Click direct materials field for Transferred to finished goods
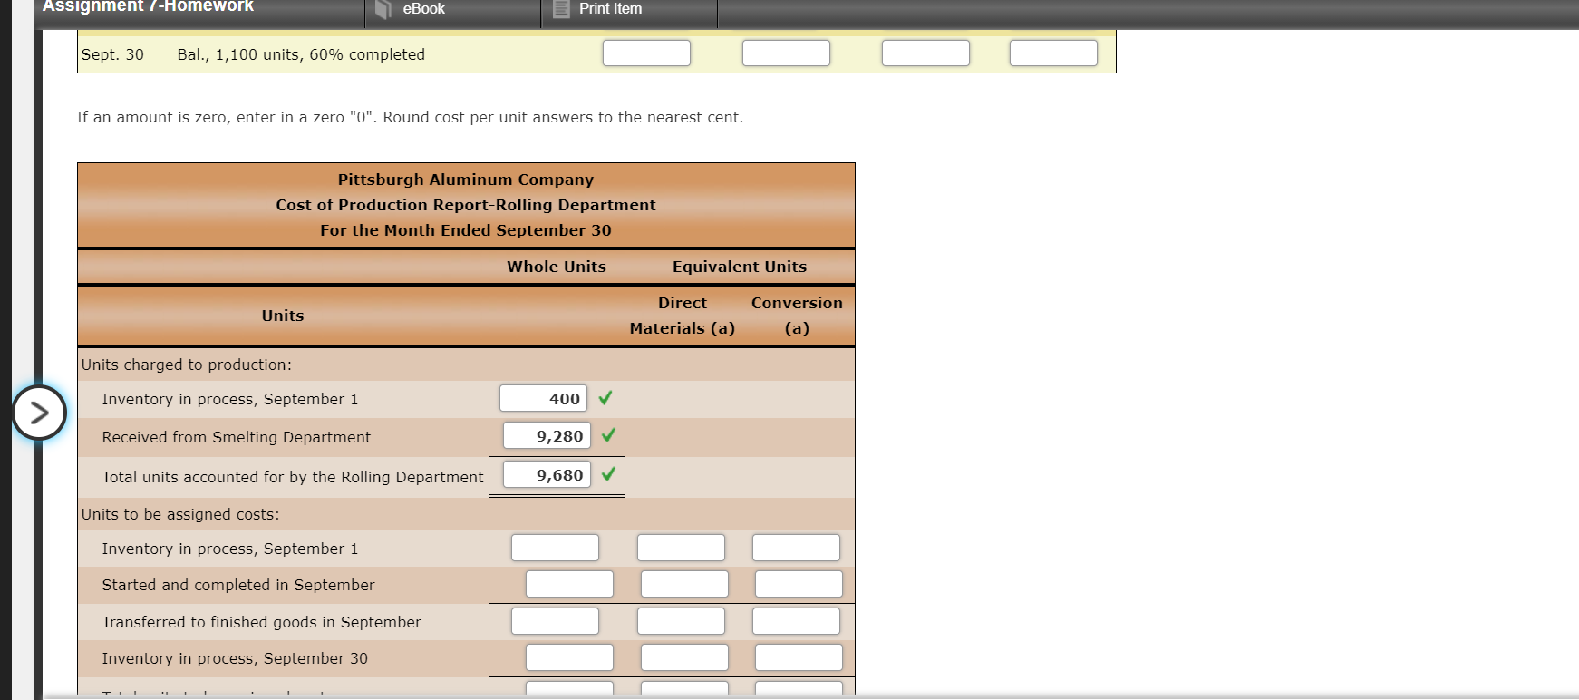This screenshot has width=1579, height=700. click(681, 621)
